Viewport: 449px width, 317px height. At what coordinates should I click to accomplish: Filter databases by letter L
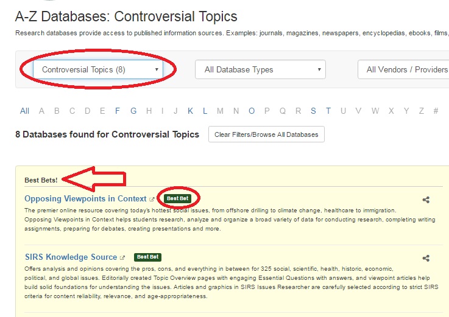coord(205,111)
